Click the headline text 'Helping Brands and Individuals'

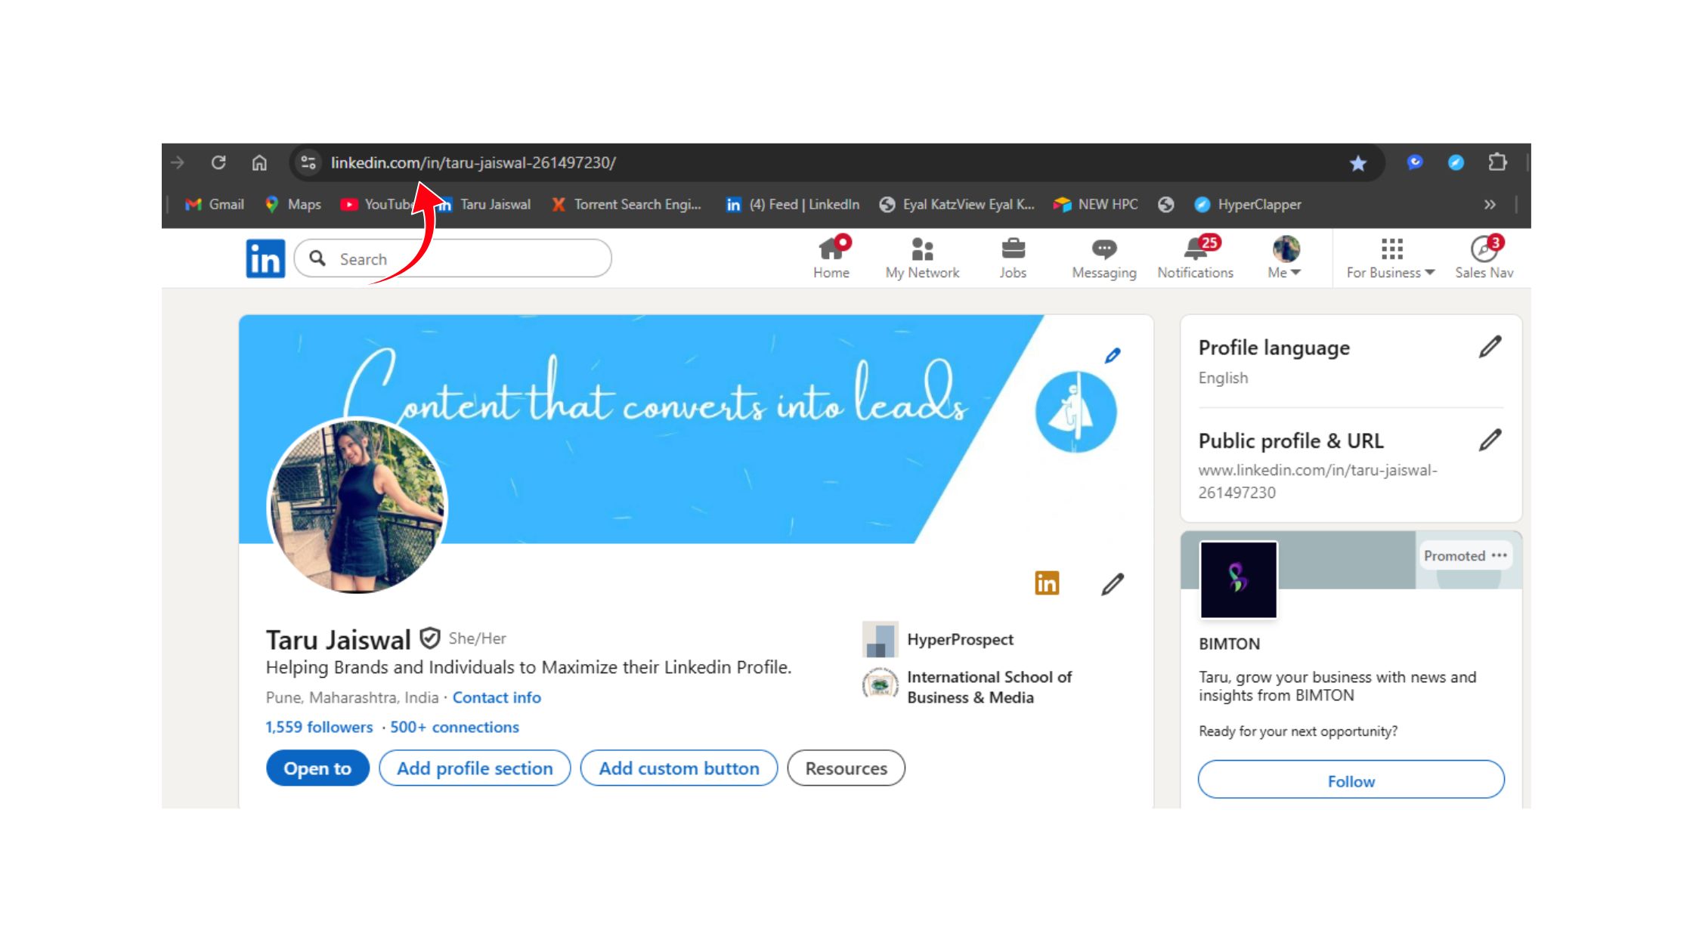tap(528, 668)
